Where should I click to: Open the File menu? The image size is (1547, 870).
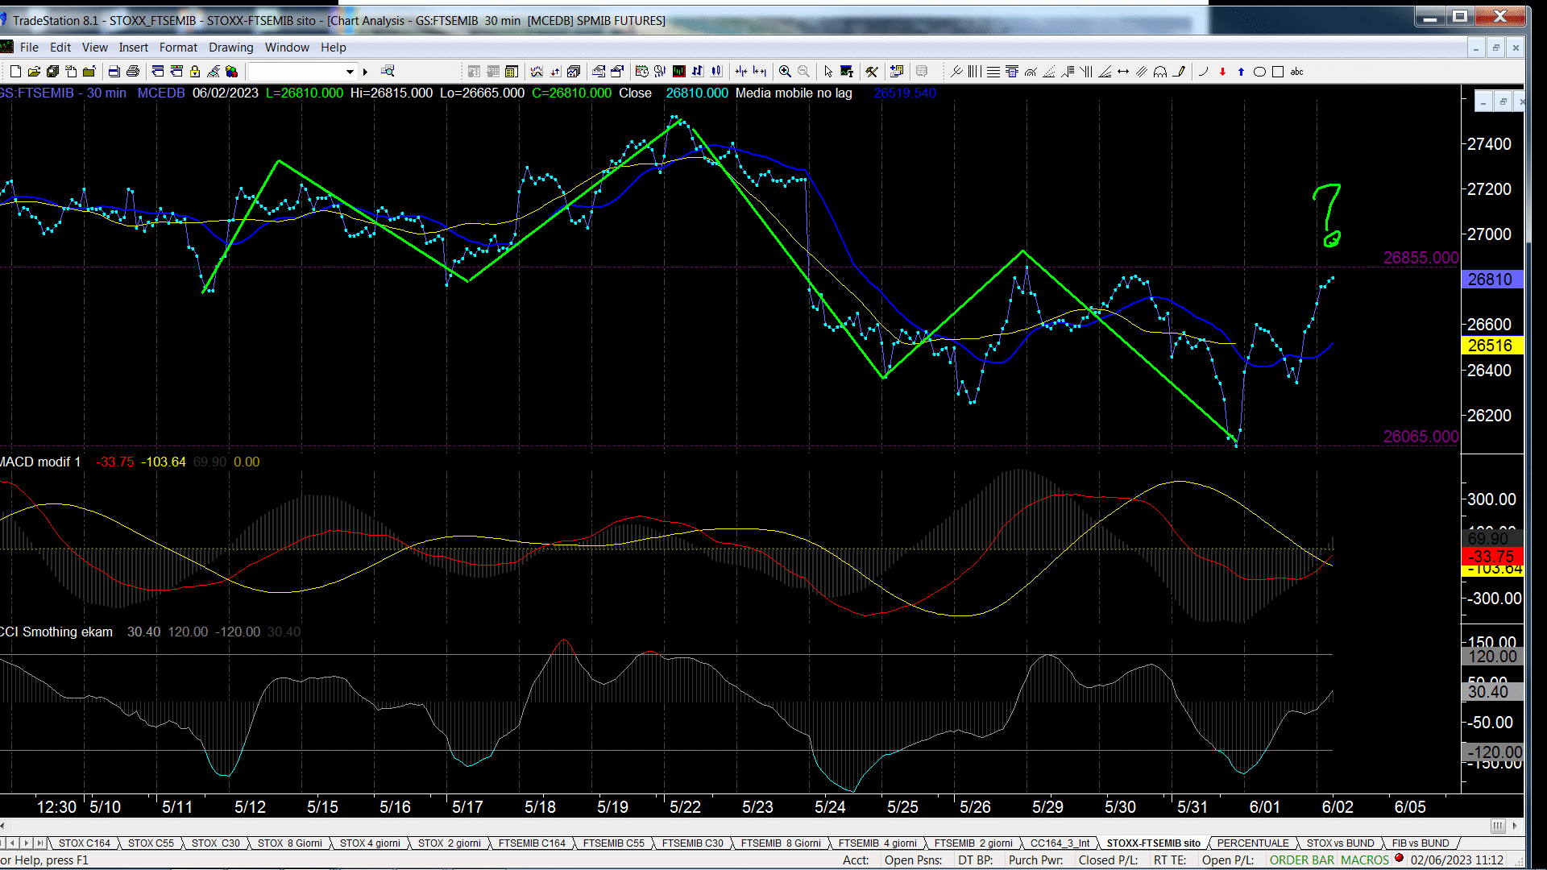[29, 48]
